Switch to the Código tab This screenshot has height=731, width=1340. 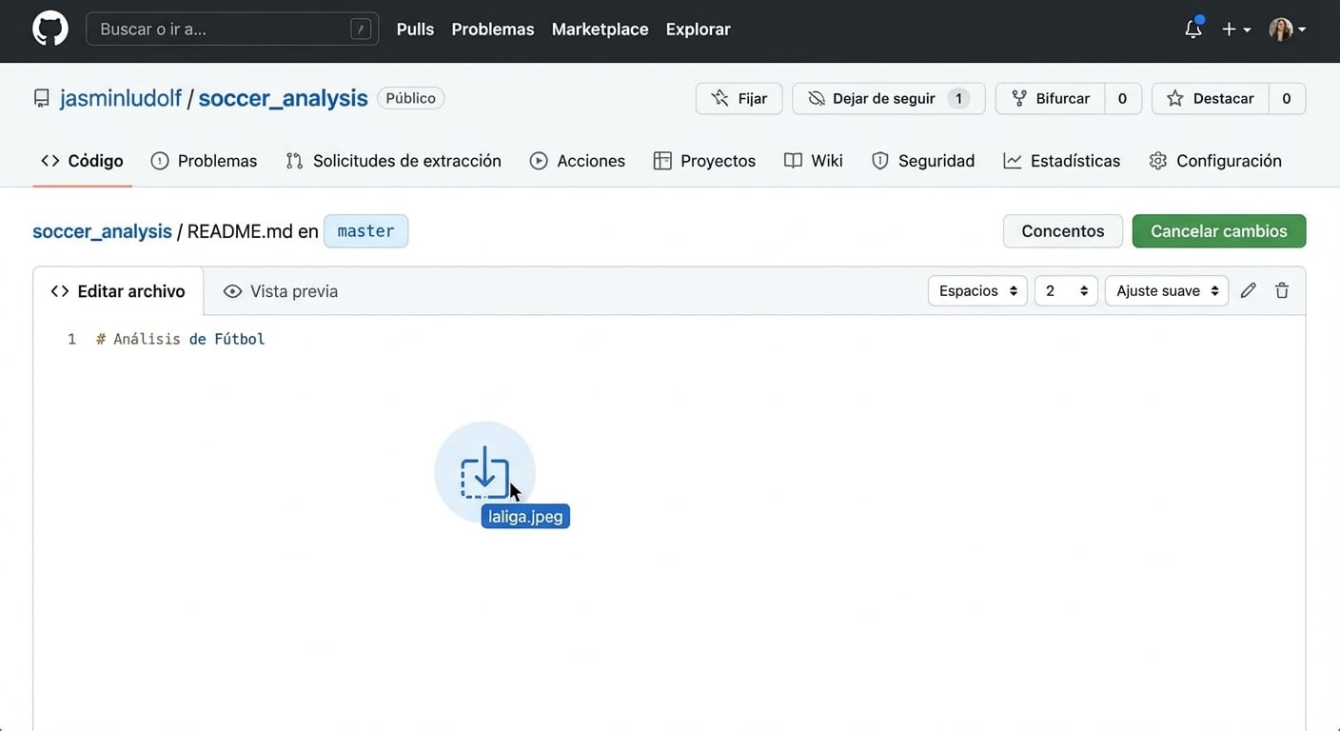coord(82,161)
